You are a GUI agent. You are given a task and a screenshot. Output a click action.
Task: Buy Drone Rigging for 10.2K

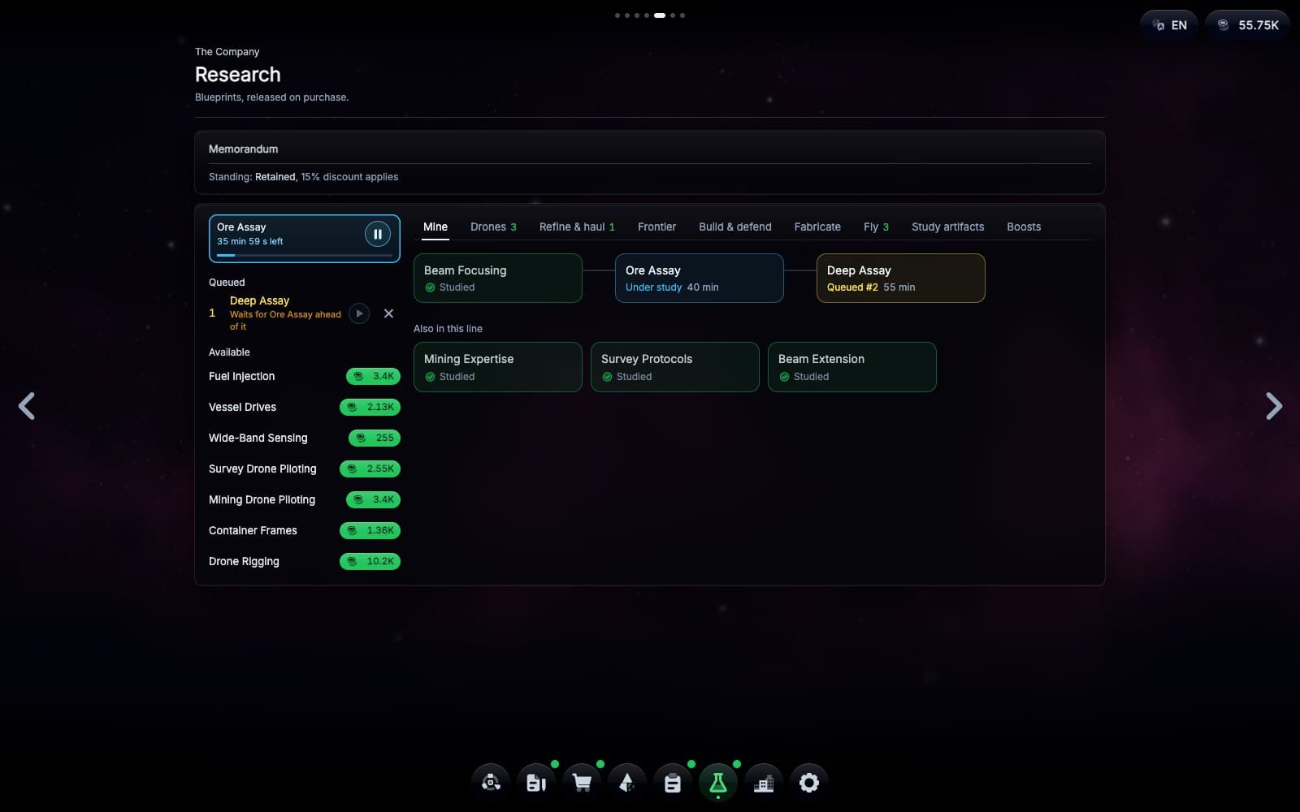370,562
